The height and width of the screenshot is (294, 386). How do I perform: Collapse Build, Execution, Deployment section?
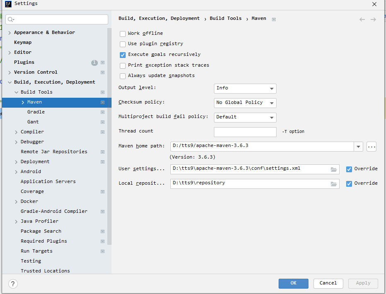10,82
